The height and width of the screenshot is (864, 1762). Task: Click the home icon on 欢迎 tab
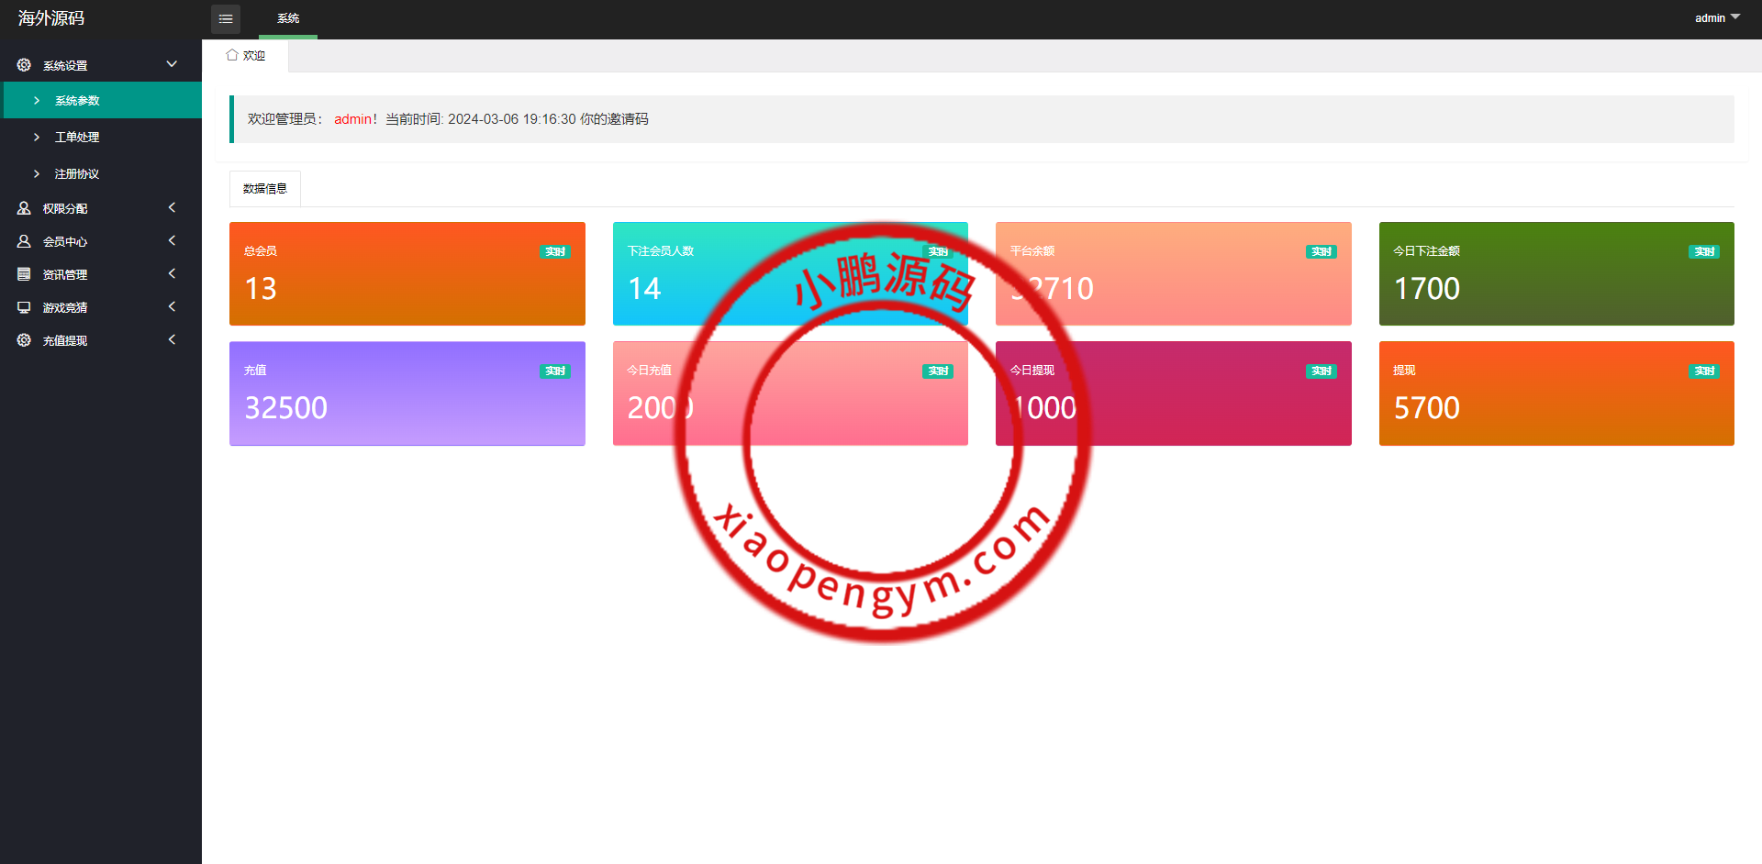point(232,55)
